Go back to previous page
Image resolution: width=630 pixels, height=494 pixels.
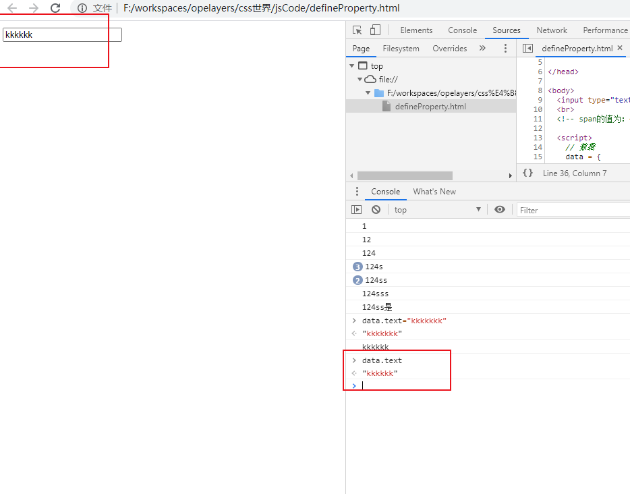click(12, 8)
